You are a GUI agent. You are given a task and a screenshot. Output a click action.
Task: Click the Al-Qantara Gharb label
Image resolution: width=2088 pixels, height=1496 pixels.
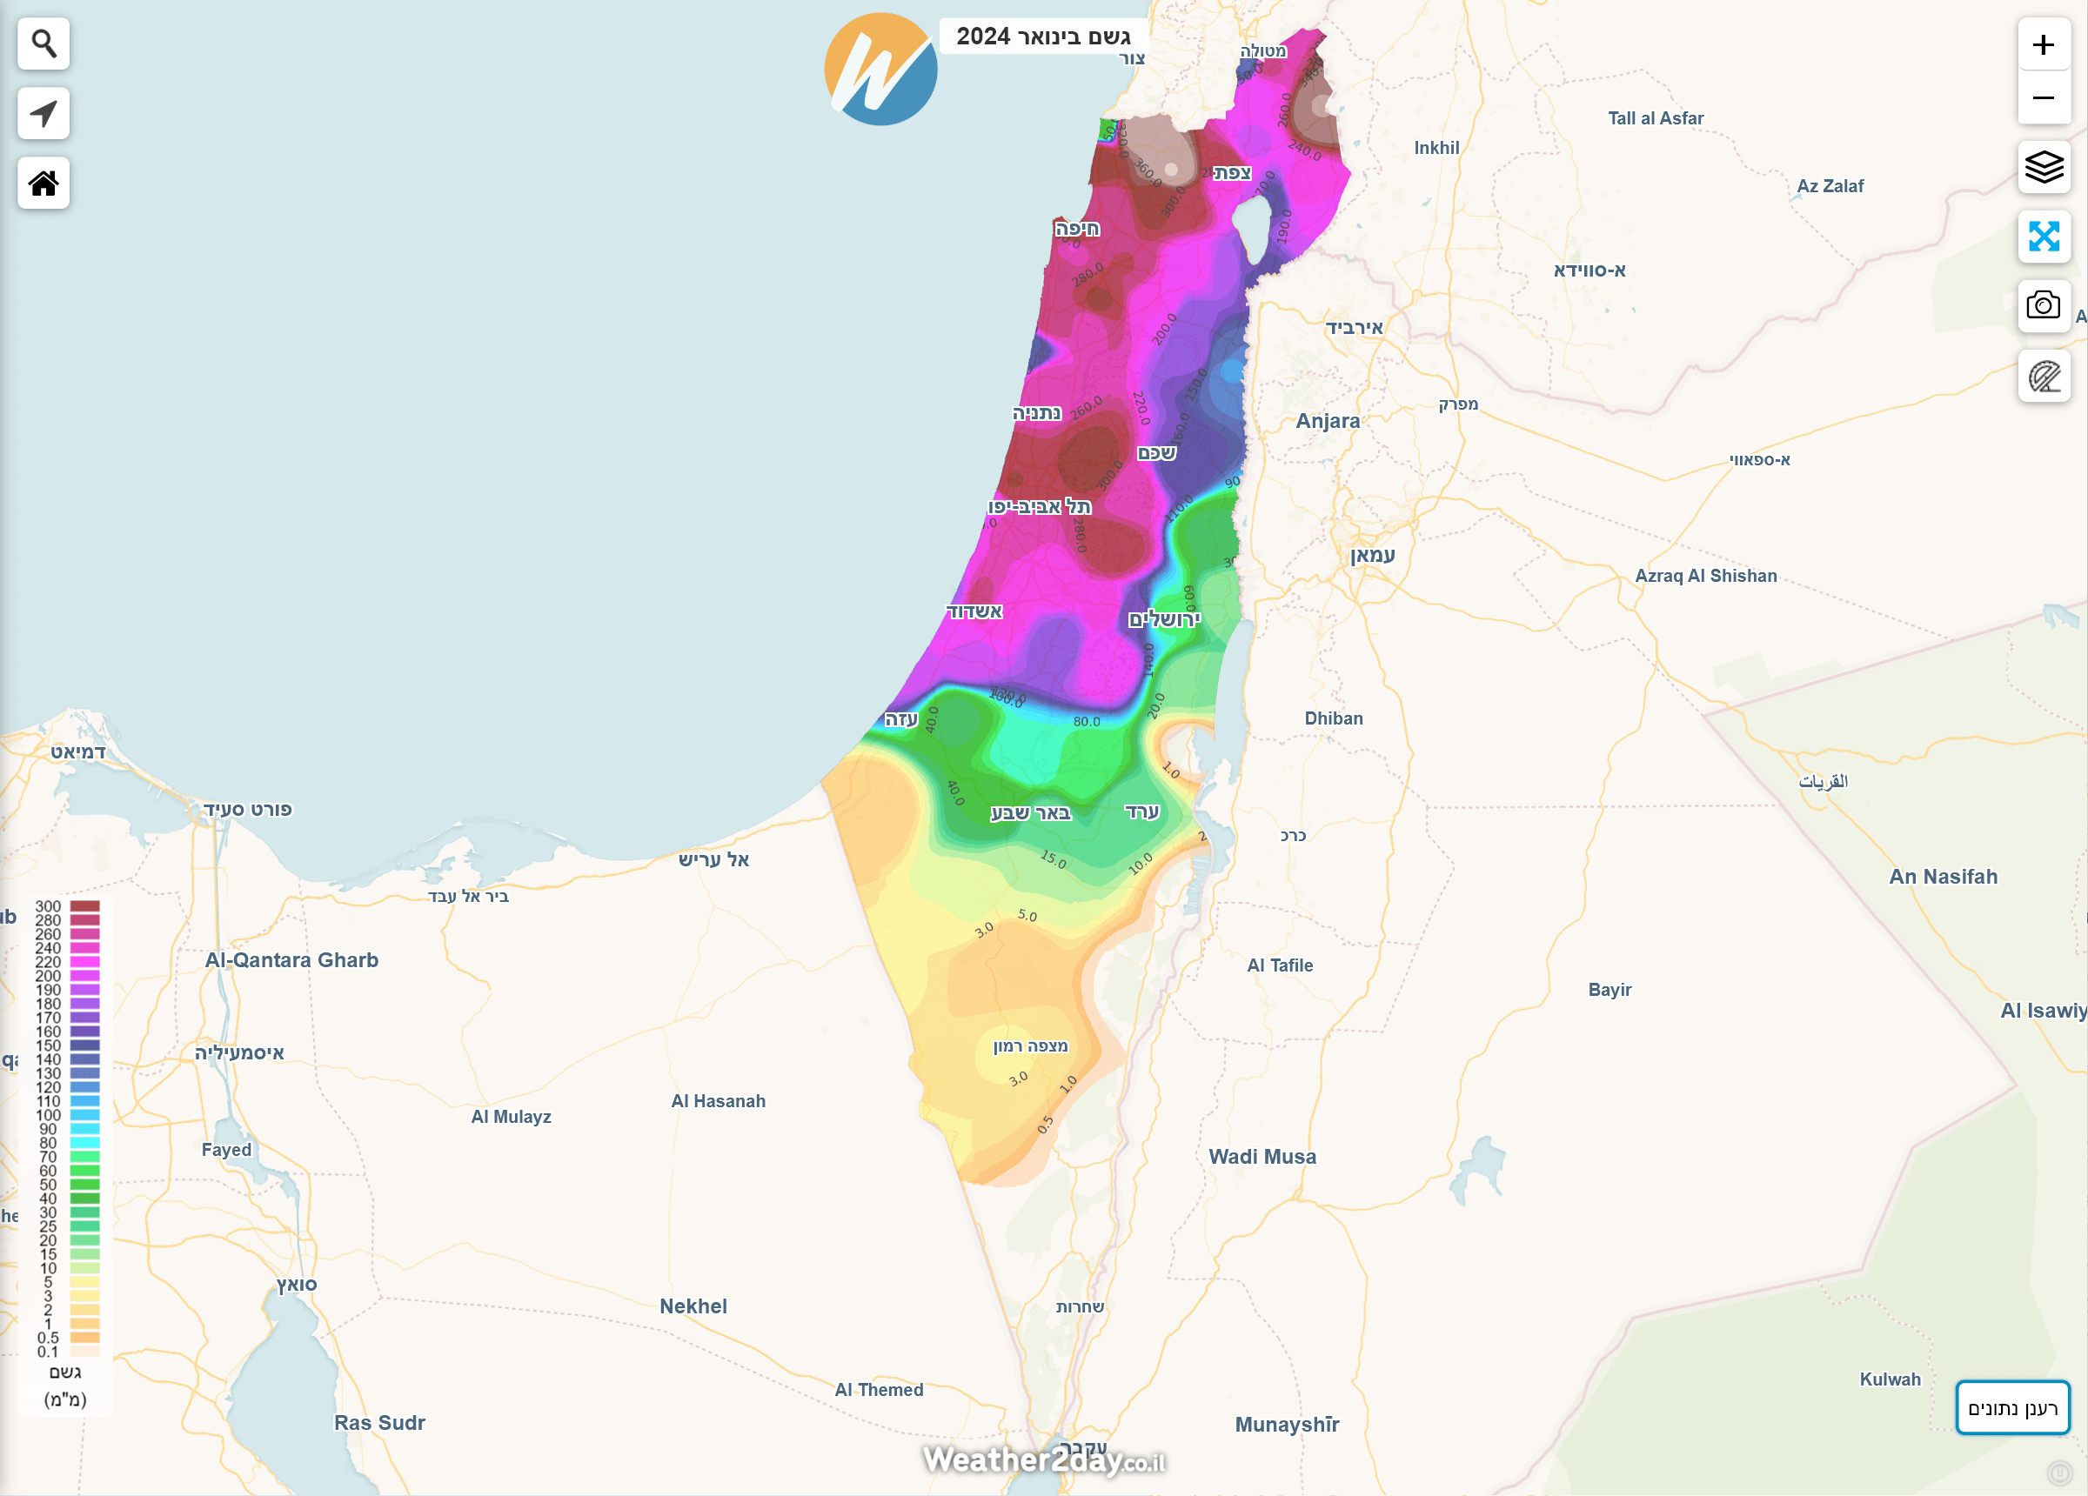291,959
